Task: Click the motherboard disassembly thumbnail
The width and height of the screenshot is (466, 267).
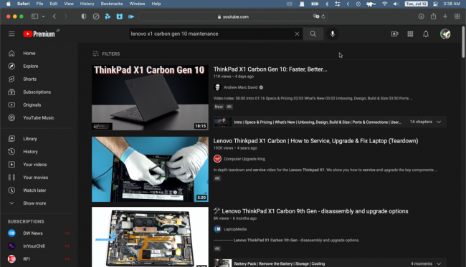Action: coord(150,237)
